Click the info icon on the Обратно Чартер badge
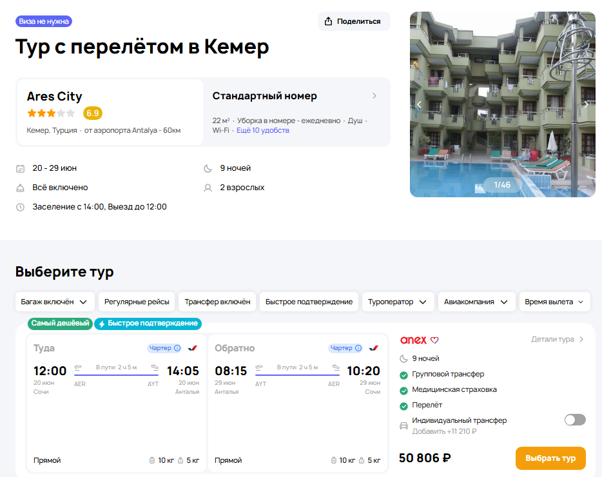The height and width of the screenshot is (477, 602). pyautogui.click(x=358, y=348)
